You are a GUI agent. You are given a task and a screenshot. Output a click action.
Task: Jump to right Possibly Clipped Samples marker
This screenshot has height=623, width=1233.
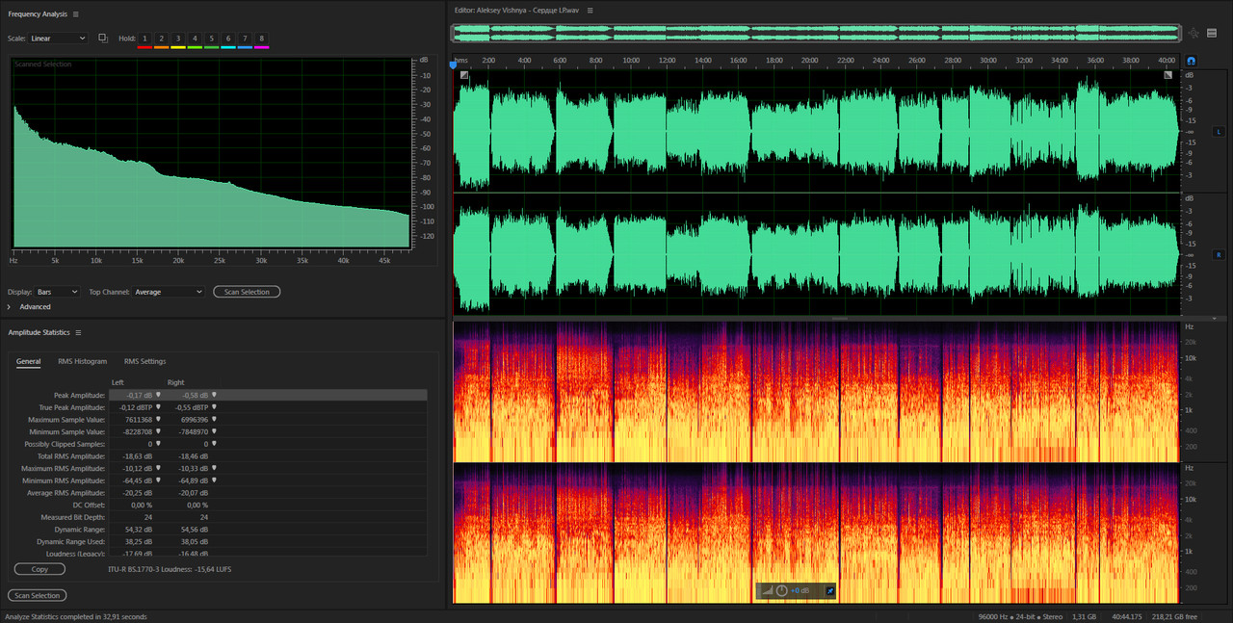(215, 444)
